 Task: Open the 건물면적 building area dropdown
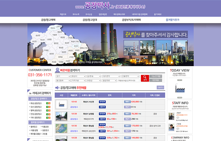pyautogui.click(x=130, y=76)
